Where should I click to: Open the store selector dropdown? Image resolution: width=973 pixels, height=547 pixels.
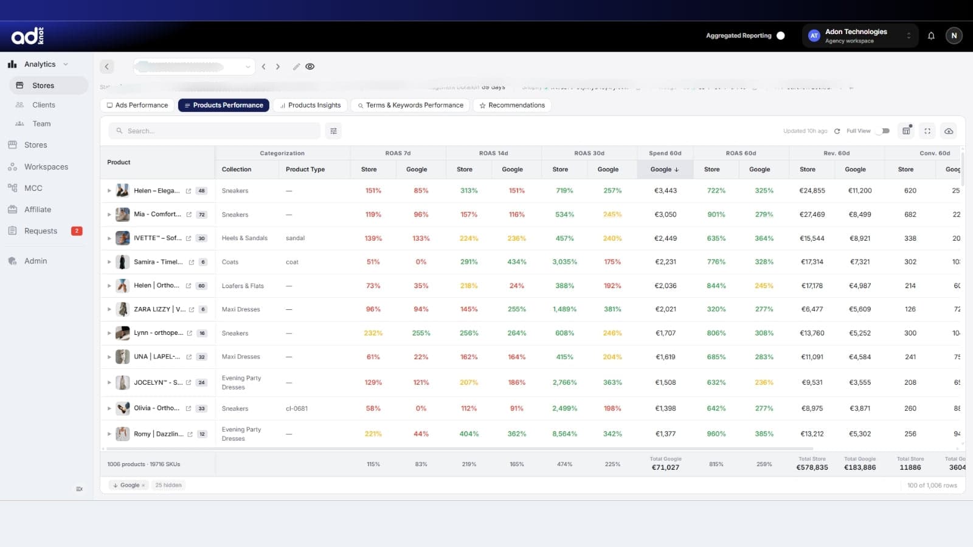pos(194,67)
